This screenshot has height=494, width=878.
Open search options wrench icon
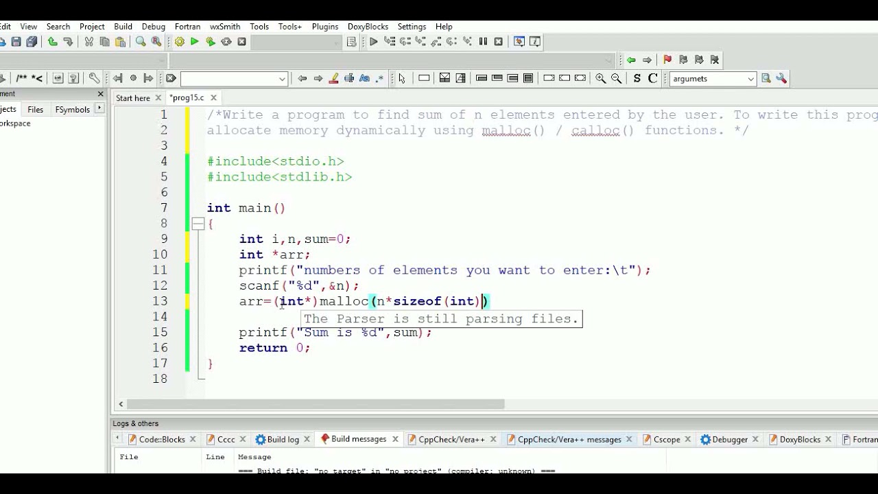(781, 78)
